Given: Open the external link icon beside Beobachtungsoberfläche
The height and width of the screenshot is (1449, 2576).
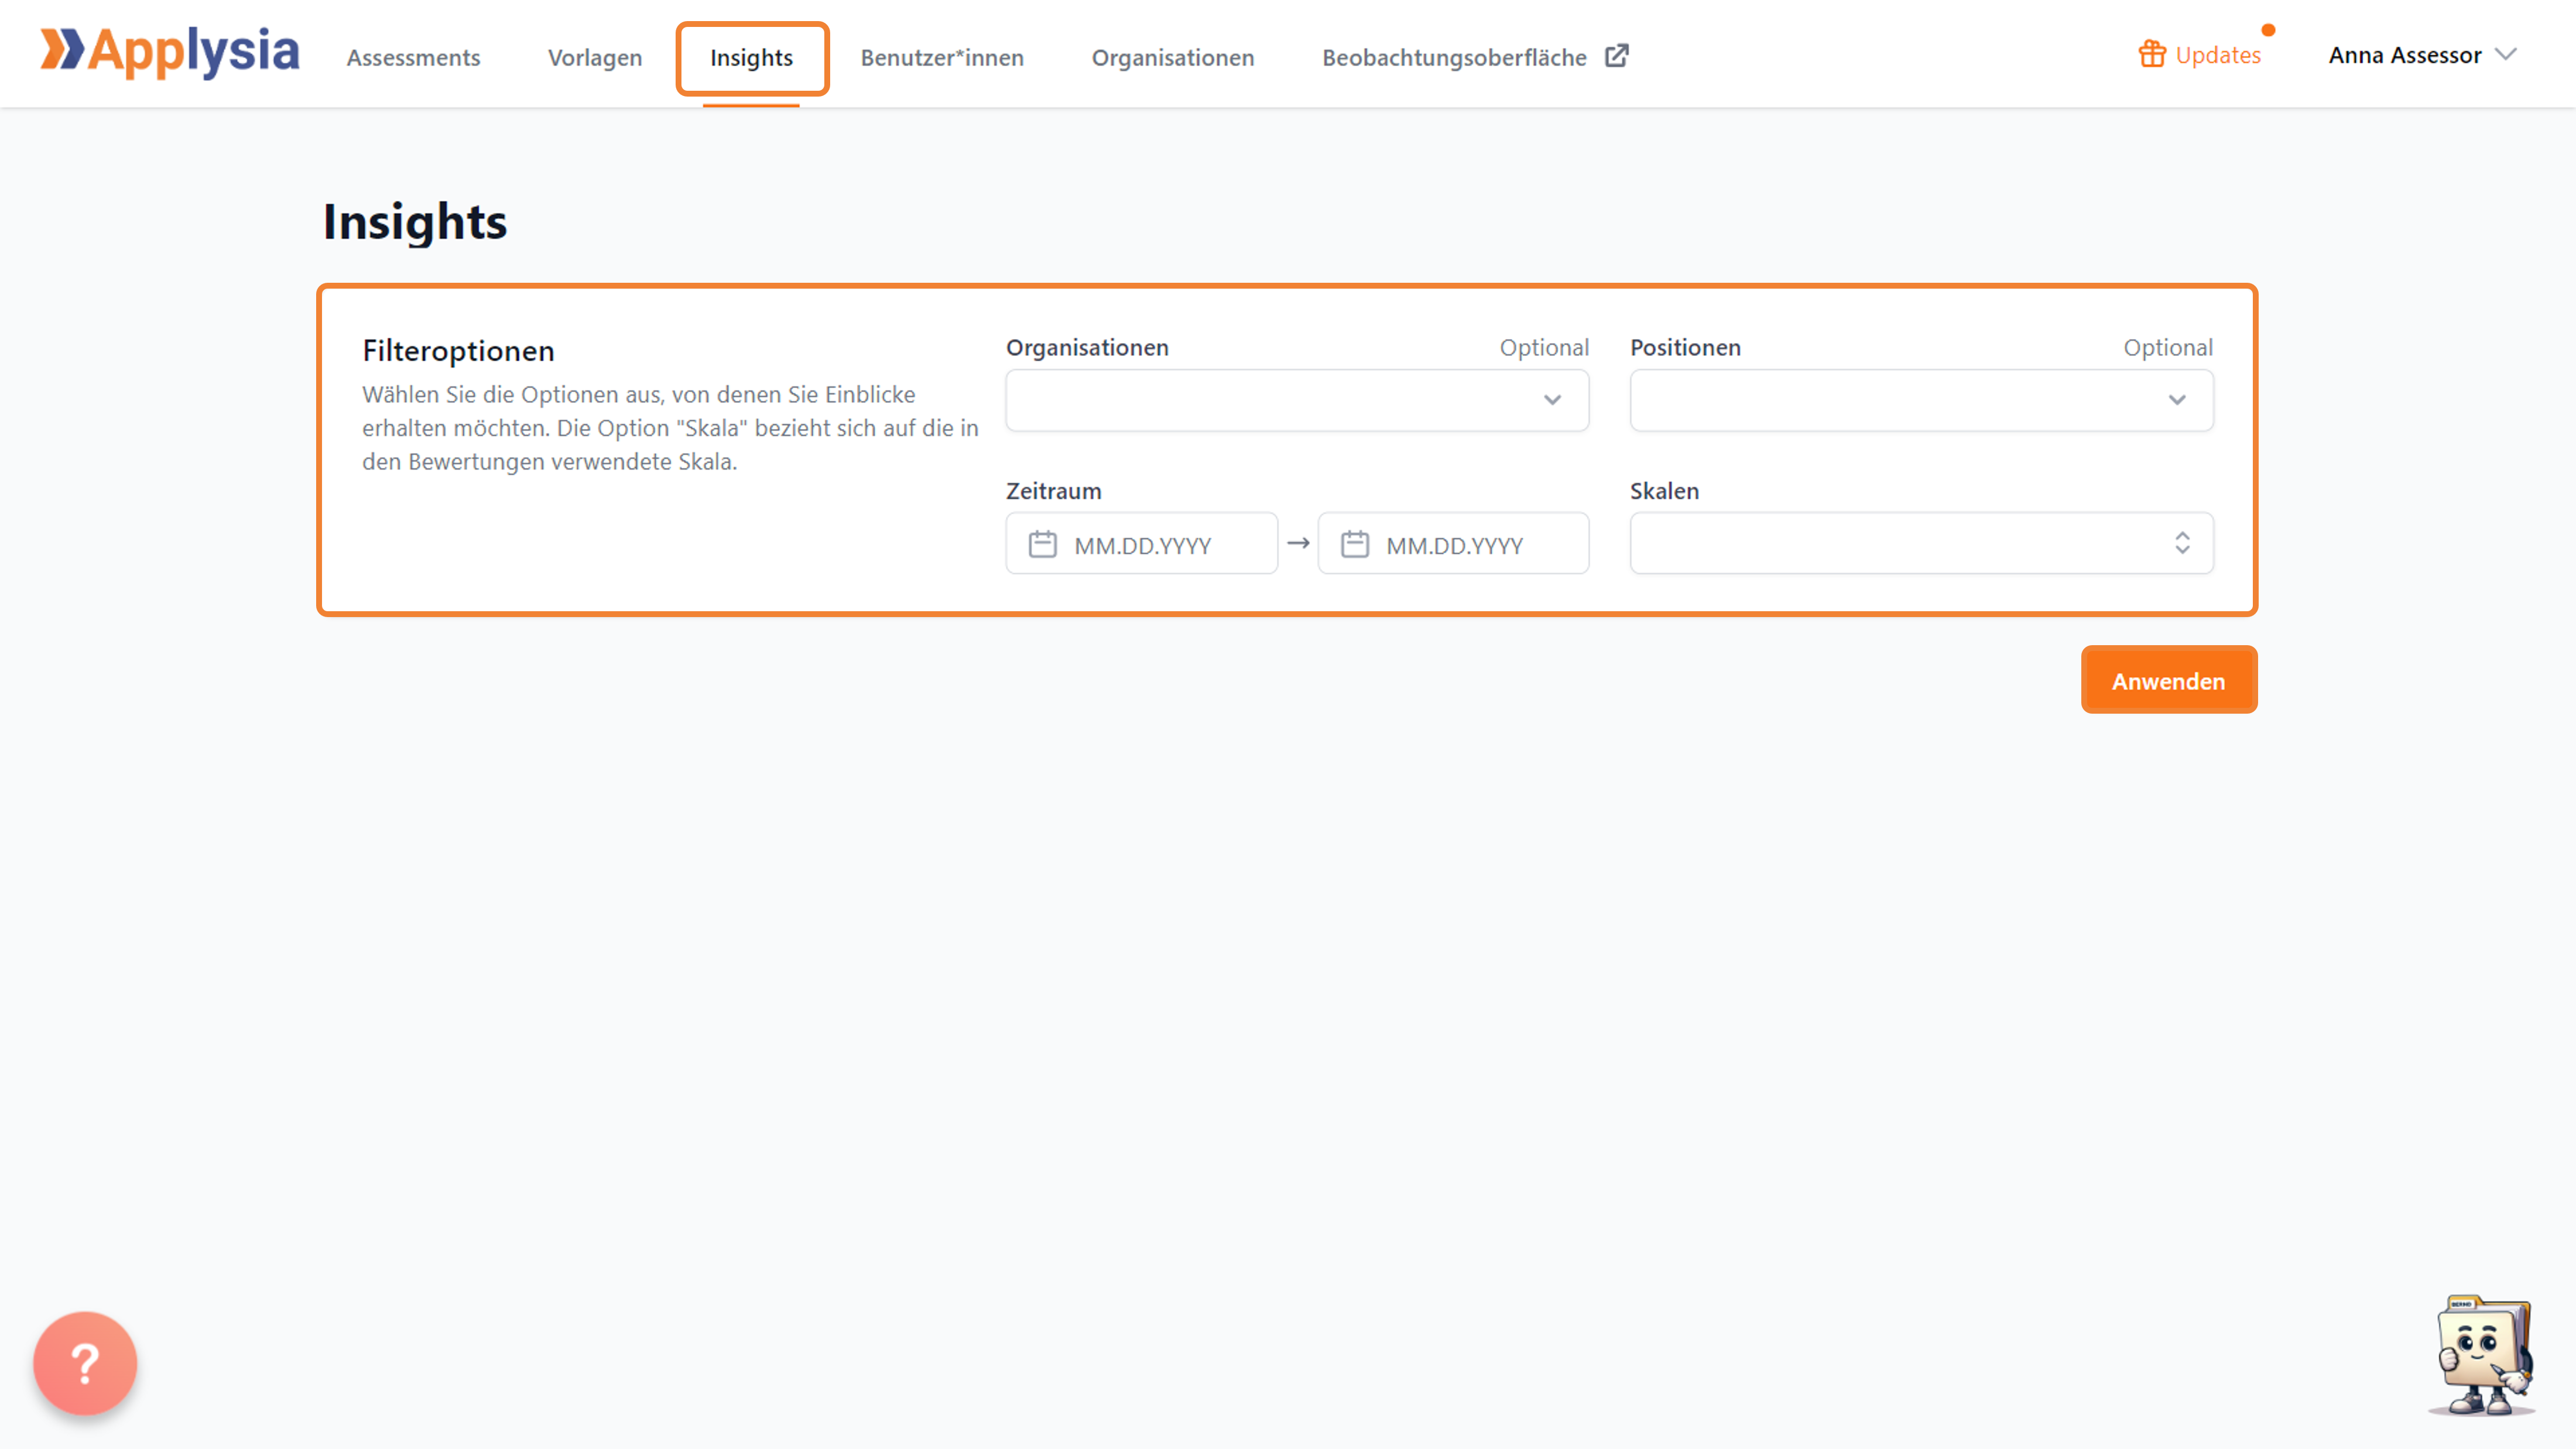Looking at the screenshot, I should pos(1616,56).
